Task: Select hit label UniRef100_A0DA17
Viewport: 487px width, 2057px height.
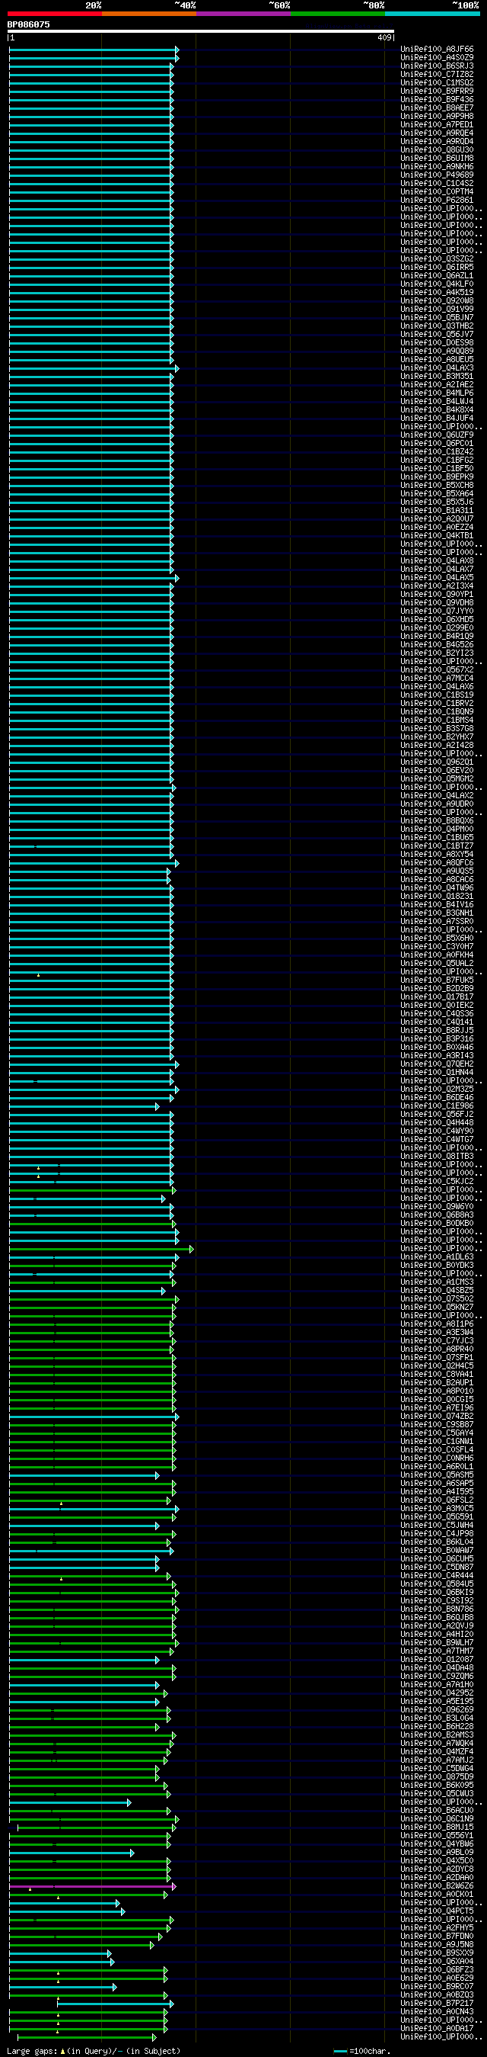Action: click(437, 2028)
